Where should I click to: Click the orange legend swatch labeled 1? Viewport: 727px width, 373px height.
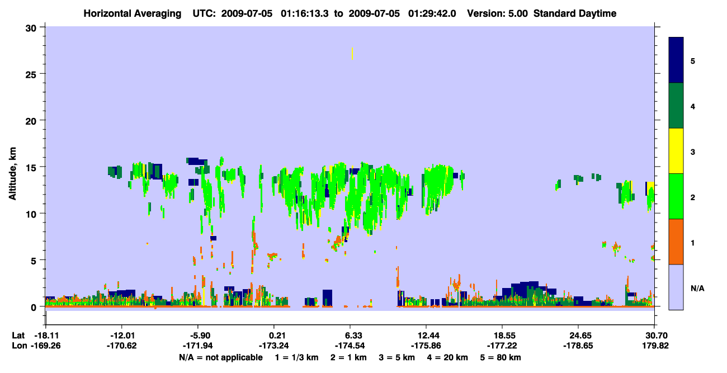[676, 242]
